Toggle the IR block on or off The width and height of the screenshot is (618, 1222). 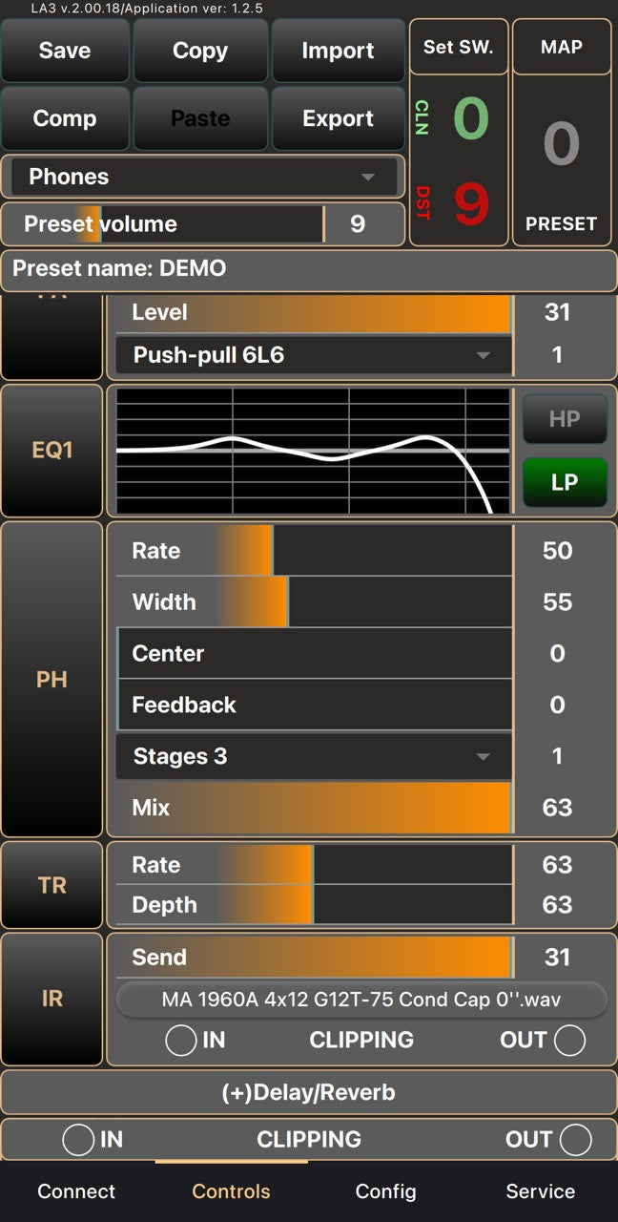(51, 999)
